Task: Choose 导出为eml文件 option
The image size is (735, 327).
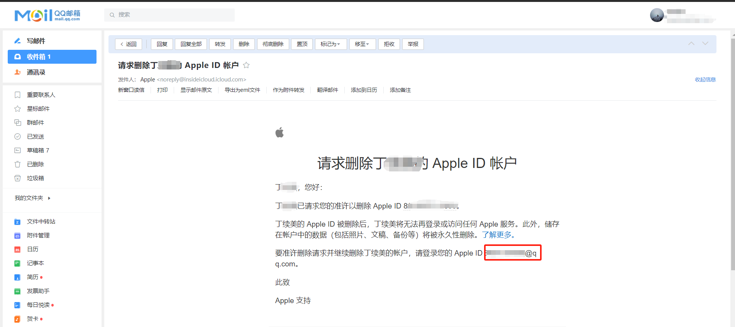Action: (x=242, y=90)
